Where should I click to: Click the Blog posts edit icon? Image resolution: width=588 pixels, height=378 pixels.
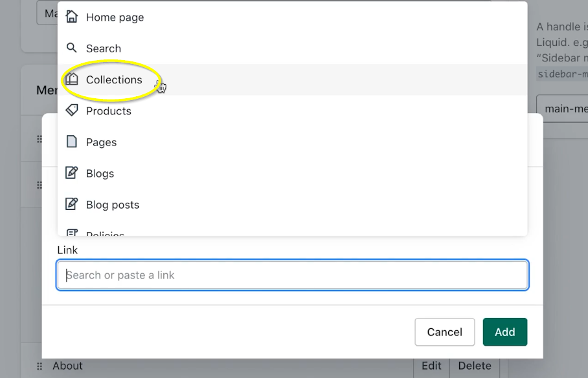(72, 204)
